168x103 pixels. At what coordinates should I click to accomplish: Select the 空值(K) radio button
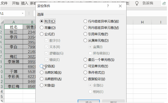point(41,66)
